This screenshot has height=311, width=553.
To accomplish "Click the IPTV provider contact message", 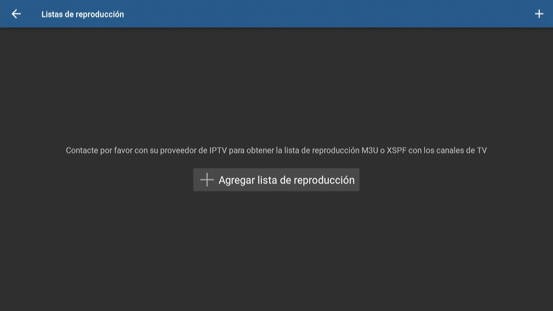I will click(276, 150).
